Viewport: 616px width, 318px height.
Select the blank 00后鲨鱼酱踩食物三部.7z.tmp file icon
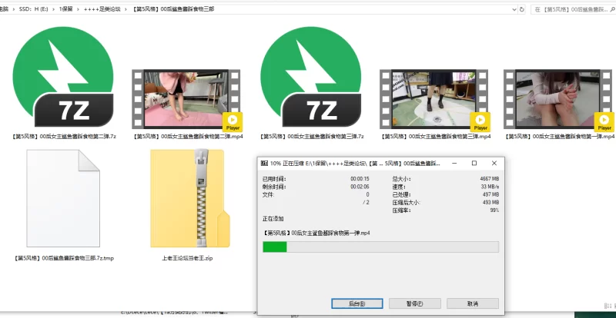[x=63, y=198]
